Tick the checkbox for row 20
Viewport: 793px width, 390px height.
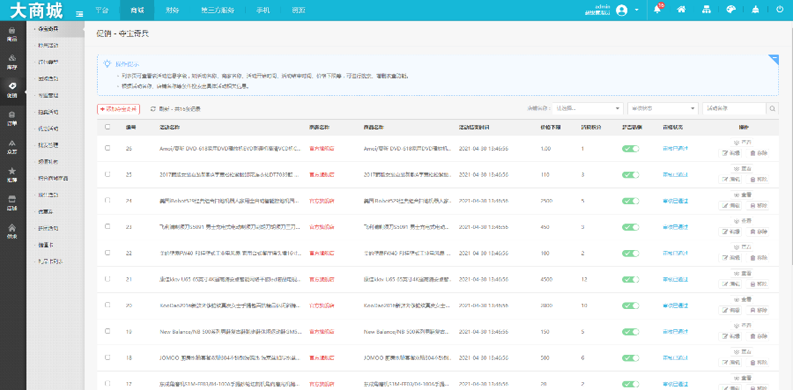(107, 305)
